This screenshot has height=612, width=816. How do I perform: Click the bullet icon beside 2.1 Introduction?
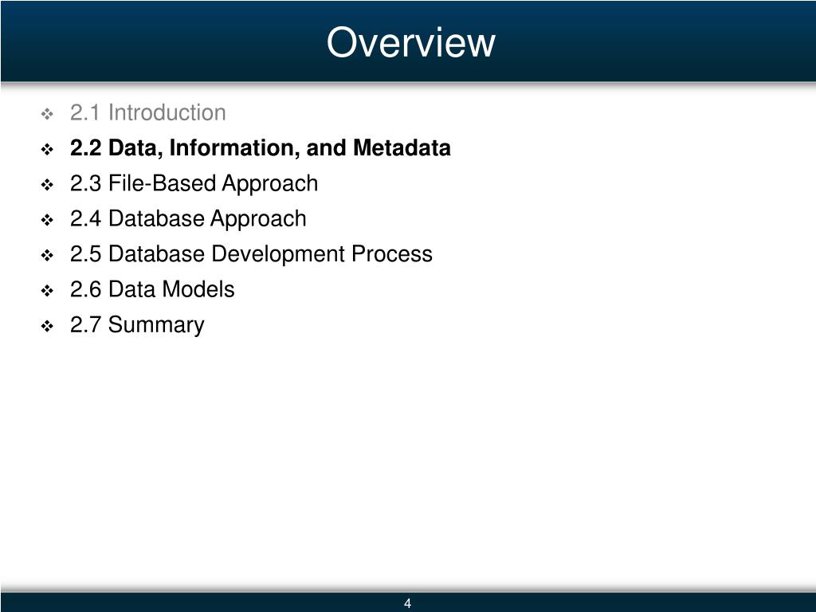(47, 114)
